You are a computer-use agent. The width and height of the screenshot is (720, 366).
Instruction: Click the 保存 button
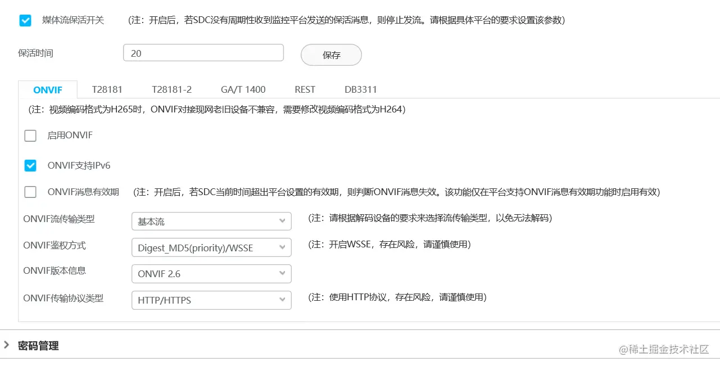332,55
